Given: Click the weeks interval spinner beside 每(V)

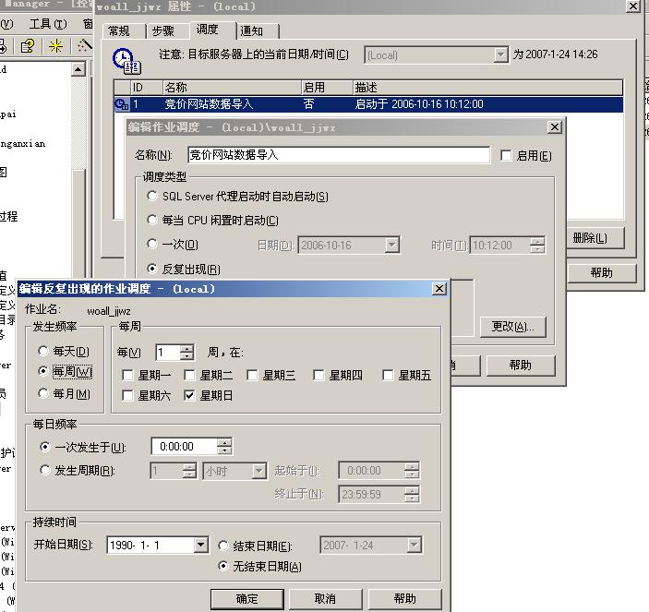Looking at the screenshot, I should (186, 353).
